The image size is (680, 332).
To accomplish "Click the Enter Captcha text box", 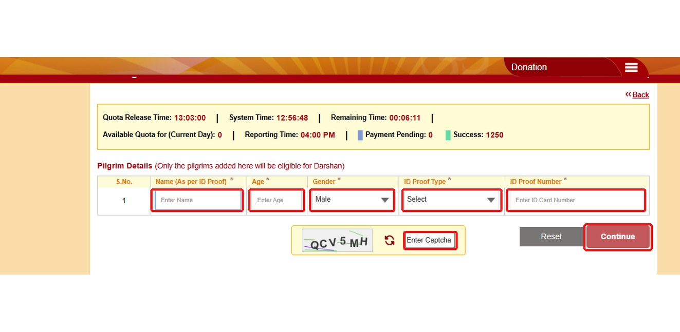I will [430, 240].
